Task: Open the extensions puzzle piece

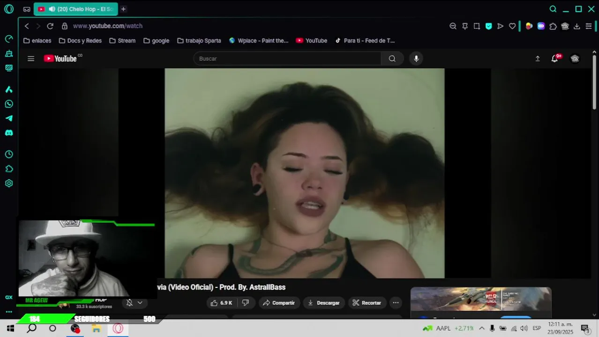Action: coord(553,26)
